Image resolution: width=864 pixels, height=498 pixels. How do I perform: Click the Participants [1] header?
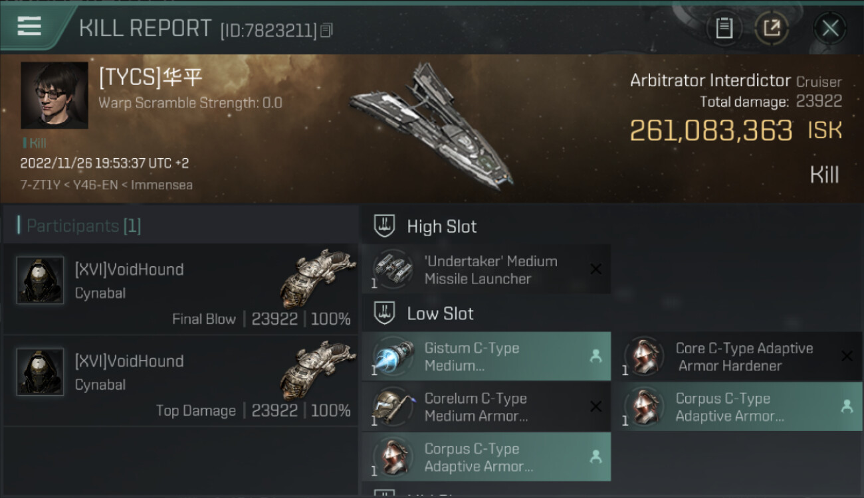pos(84,226)
